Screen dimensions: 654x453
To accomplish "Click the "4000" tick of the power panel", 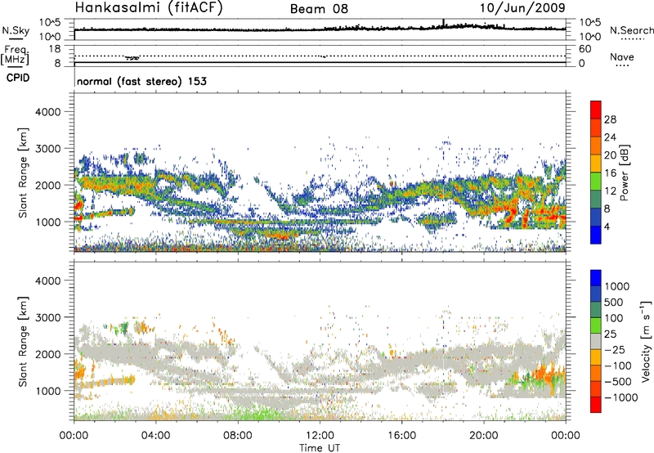I will click(x=47, y=112).
